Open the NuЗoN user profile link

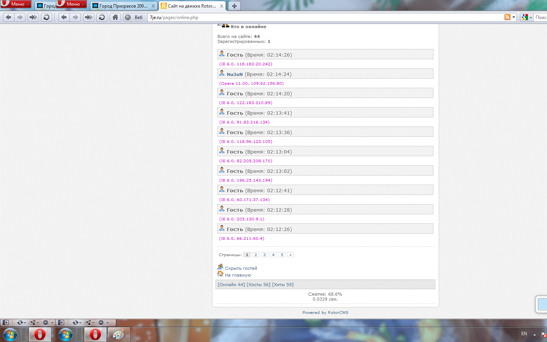pos(234,74)
